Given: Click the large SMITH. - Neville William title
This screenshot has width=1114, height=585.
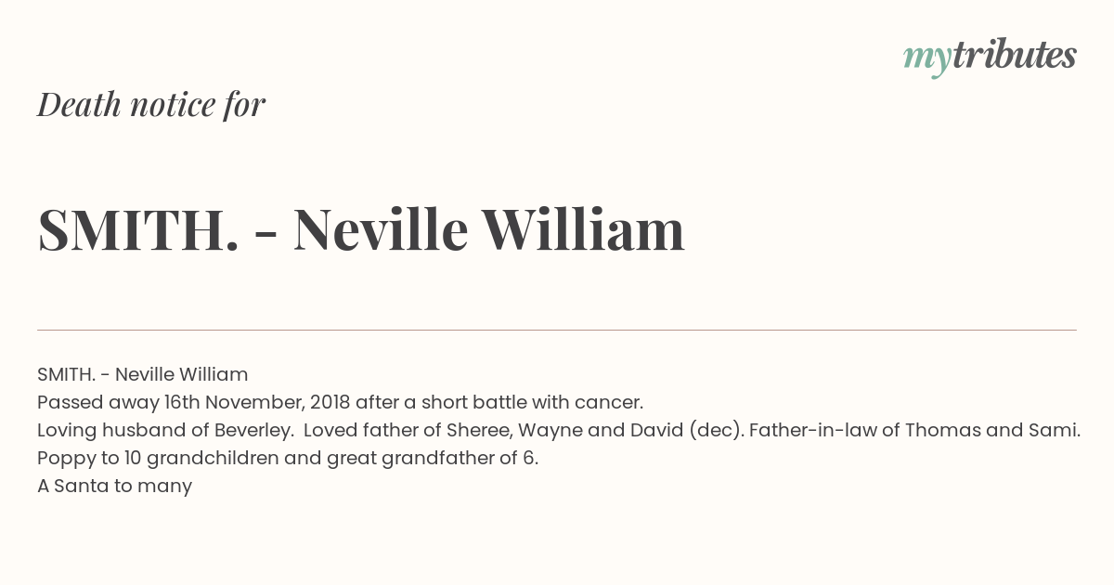Looking at the screenshot, I should click(361, 229).
